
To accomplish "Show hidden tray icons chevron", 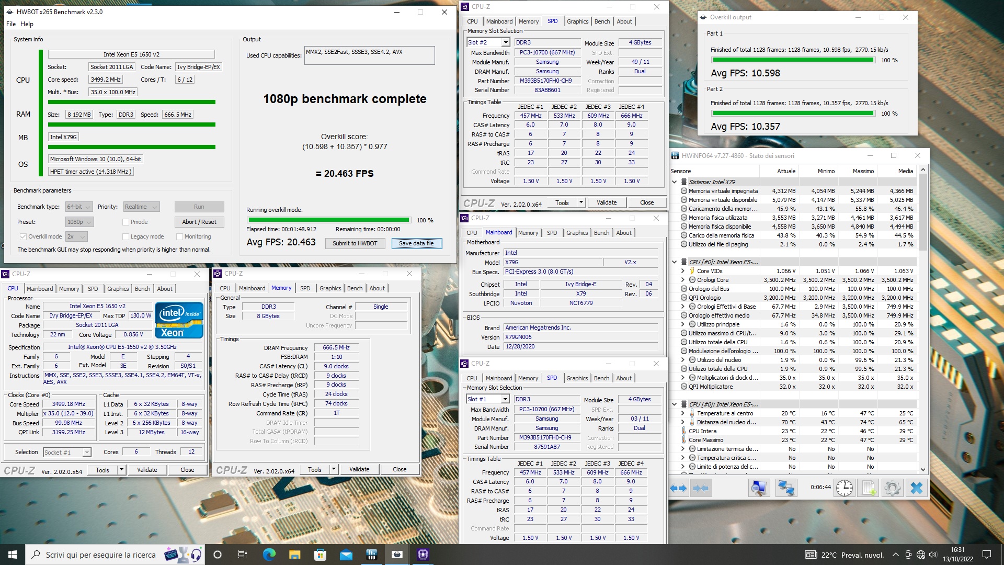I will pos(895,555).
